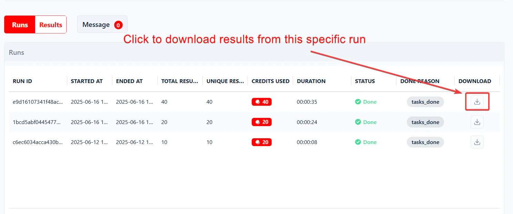Switch to the Runs tab
The image size is (513, 214).
coord(20,25)
